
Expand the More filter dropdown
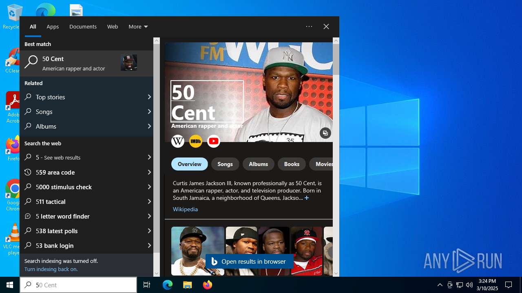coord(138,26)
